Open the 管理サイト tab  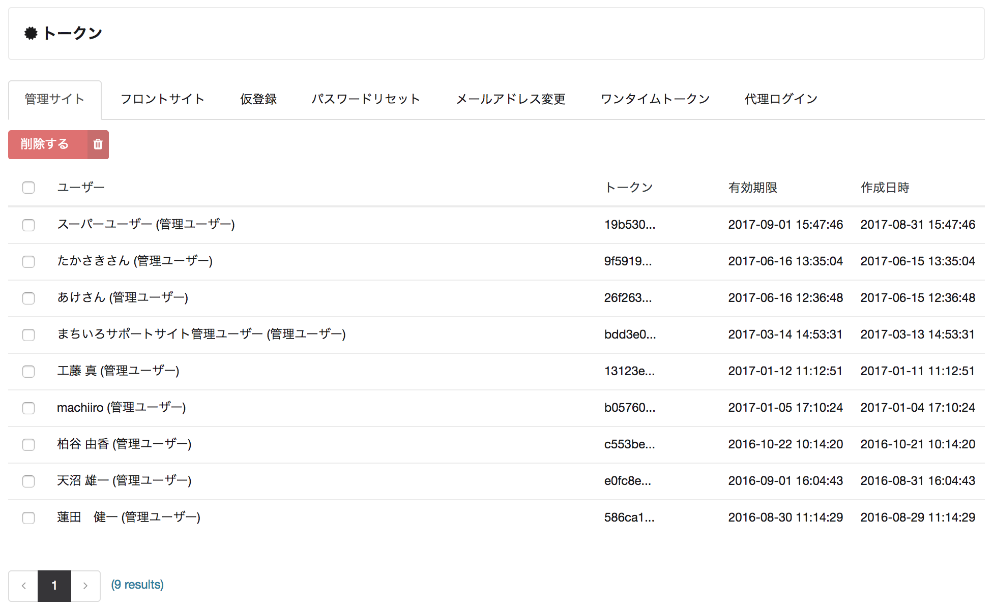(x=55, y=100)
